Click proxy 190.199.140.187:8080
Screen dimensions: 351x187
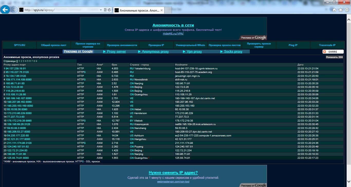click(19, 98)
